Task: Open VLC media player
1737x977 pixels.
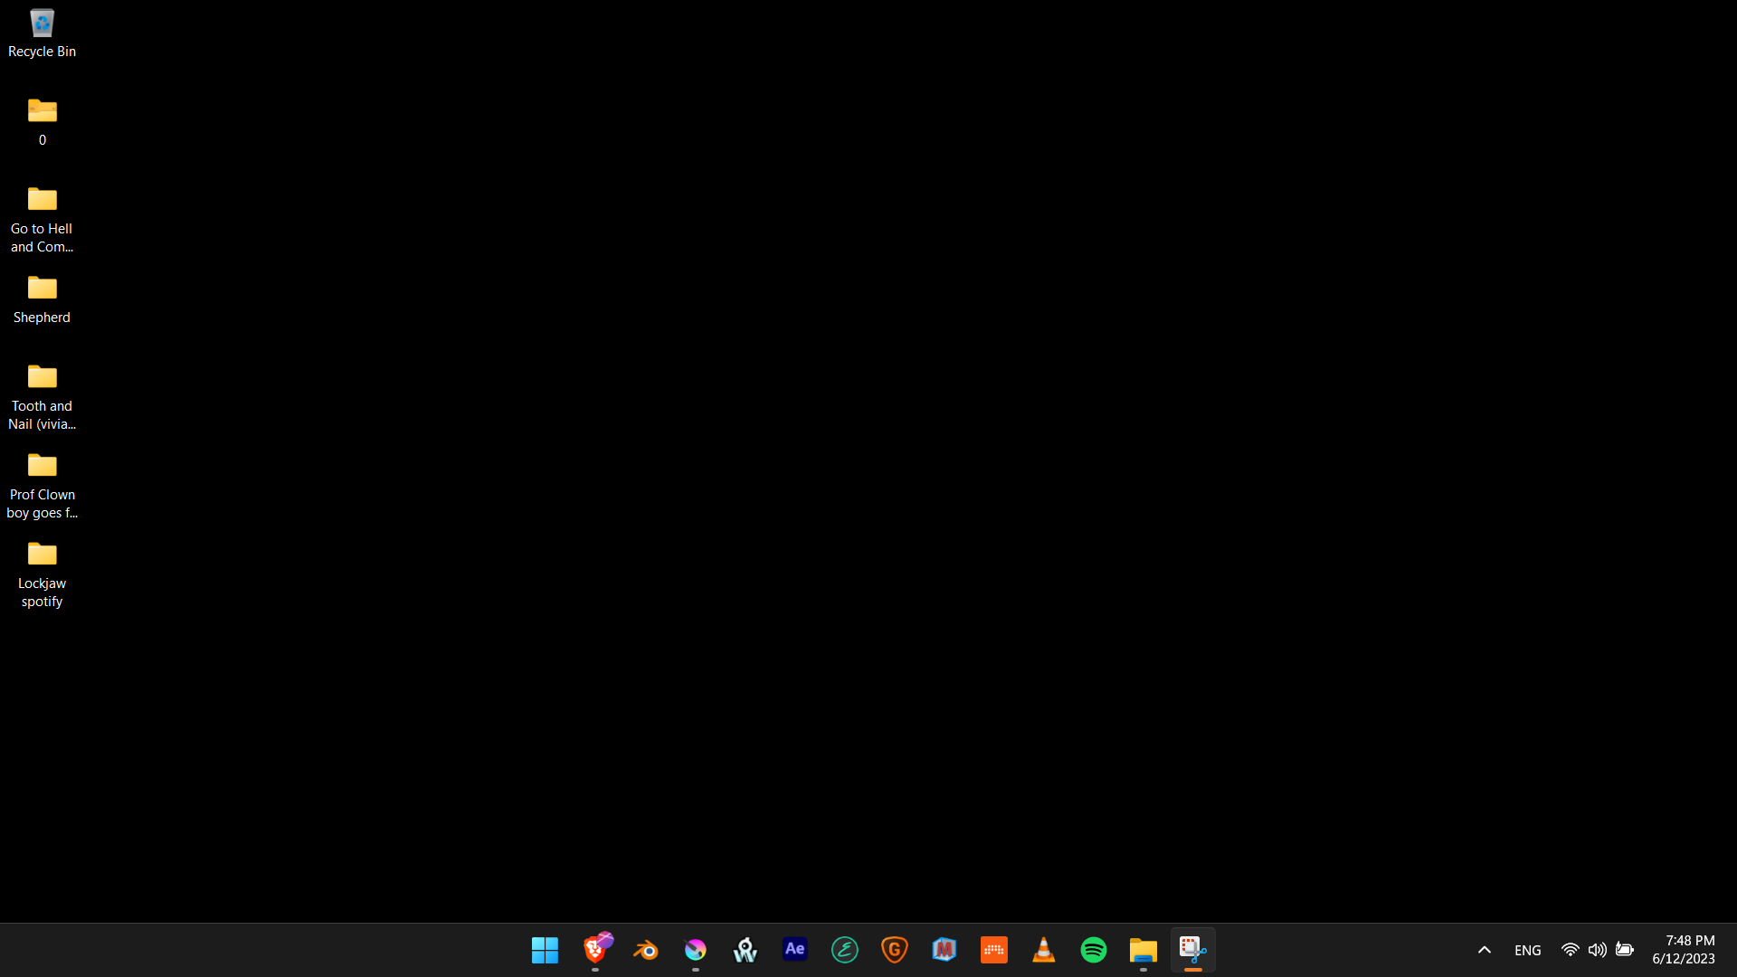Action: click(x=1043, y=950)
